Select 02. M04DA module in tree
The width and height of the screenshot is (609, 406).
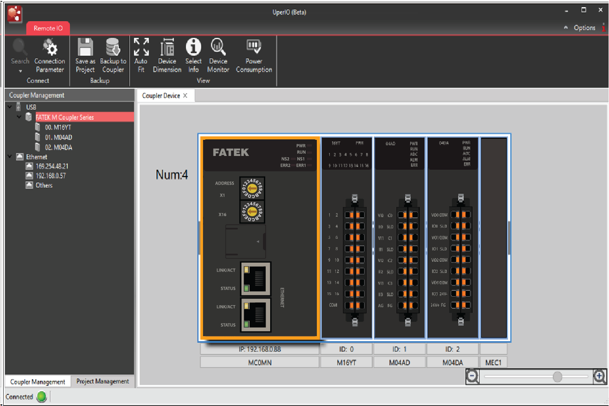coord(58,147)
